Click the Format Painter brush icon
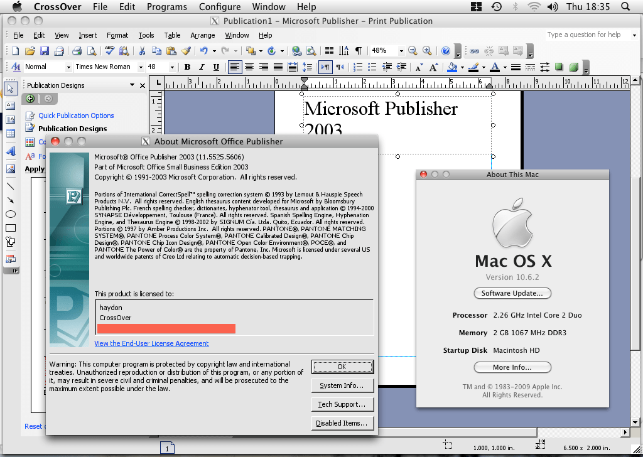The width and height of the screenshot is (643, 457). coord(186,51)
